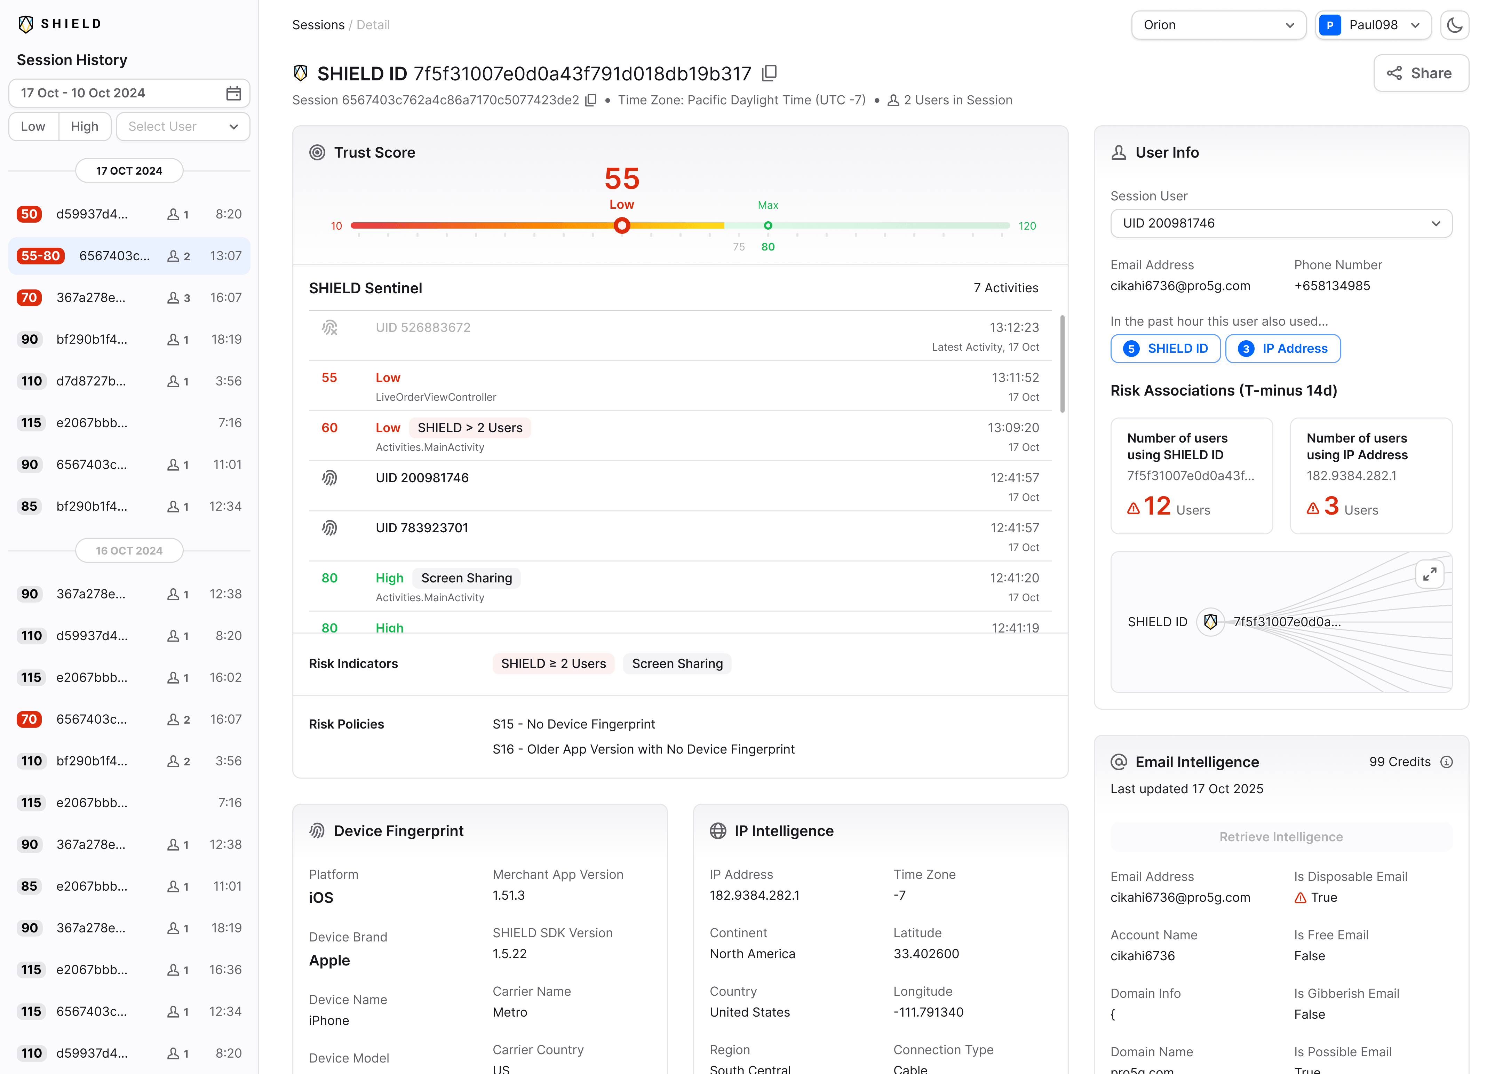
Task: Click the SHIELD Sentinel activities scrollbar
Action: pos(1062,364)
